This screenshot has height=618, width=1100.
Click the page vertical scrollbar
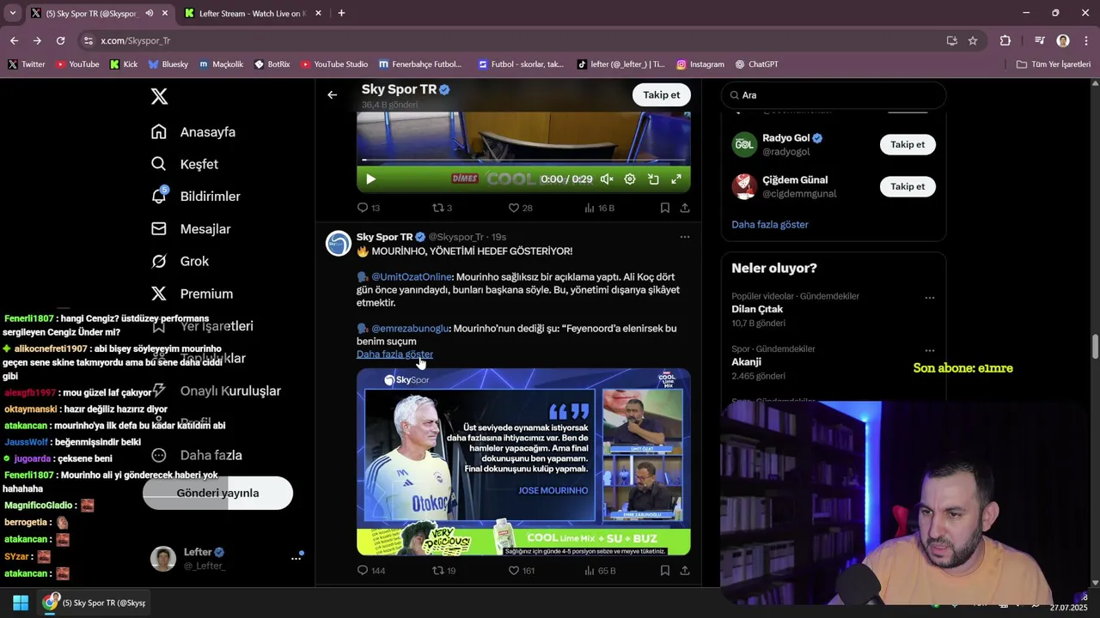1095,348
